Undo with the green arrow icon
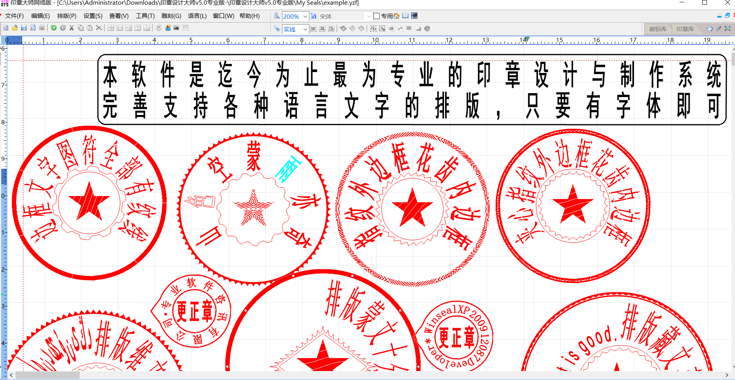This screenshot has height=380, width=735. click(54, 28)
